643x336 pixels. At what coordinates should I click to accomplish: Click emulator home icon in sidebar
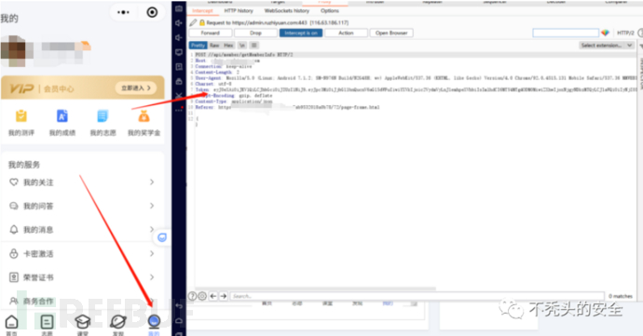pos(179,320)
